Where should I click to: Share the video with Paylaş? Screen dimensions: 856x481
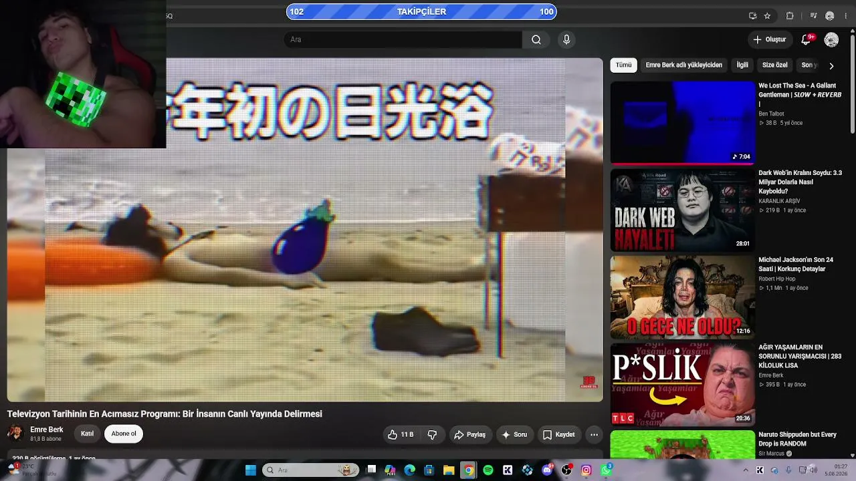(x=469, y=435)
